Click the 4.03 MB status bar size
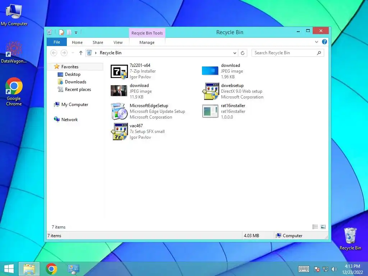The height and width of the screenshot is (276, 368). point(251,236)
